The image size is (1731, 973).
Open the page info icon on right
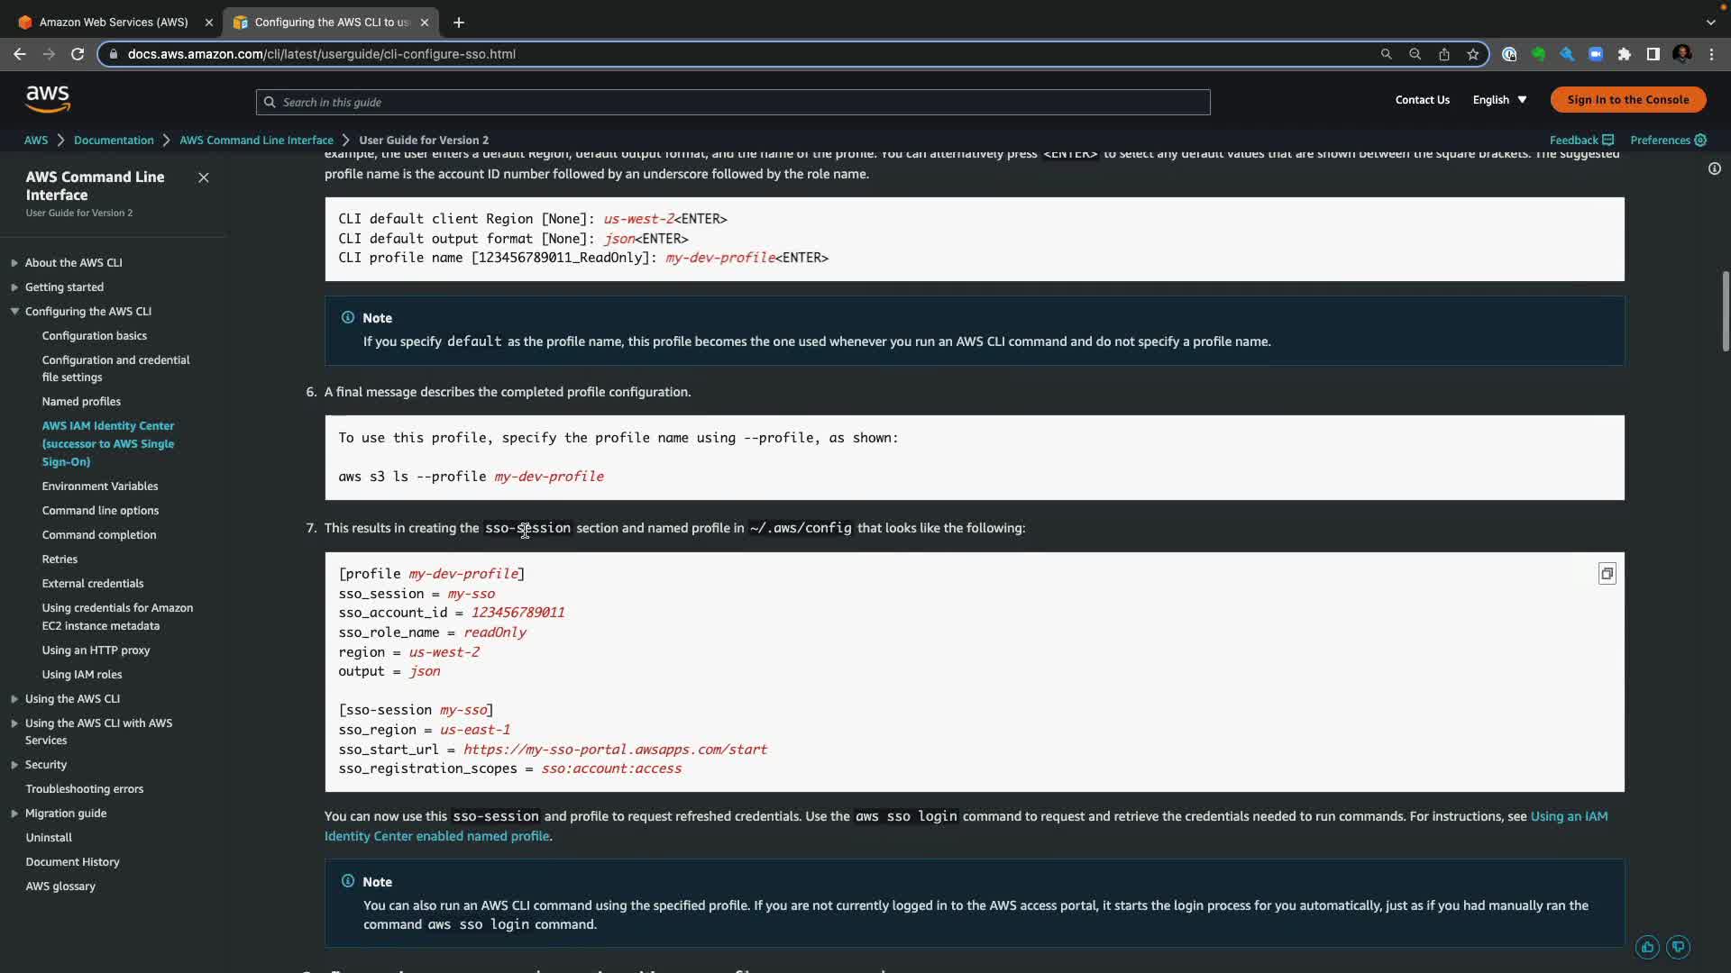(x=1714, y=168)
